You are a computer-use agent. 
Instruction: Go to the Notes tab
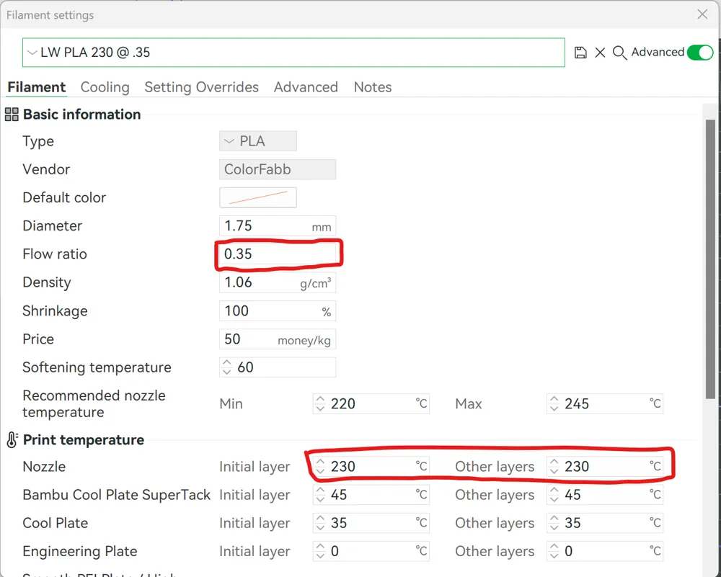[372, 87]
